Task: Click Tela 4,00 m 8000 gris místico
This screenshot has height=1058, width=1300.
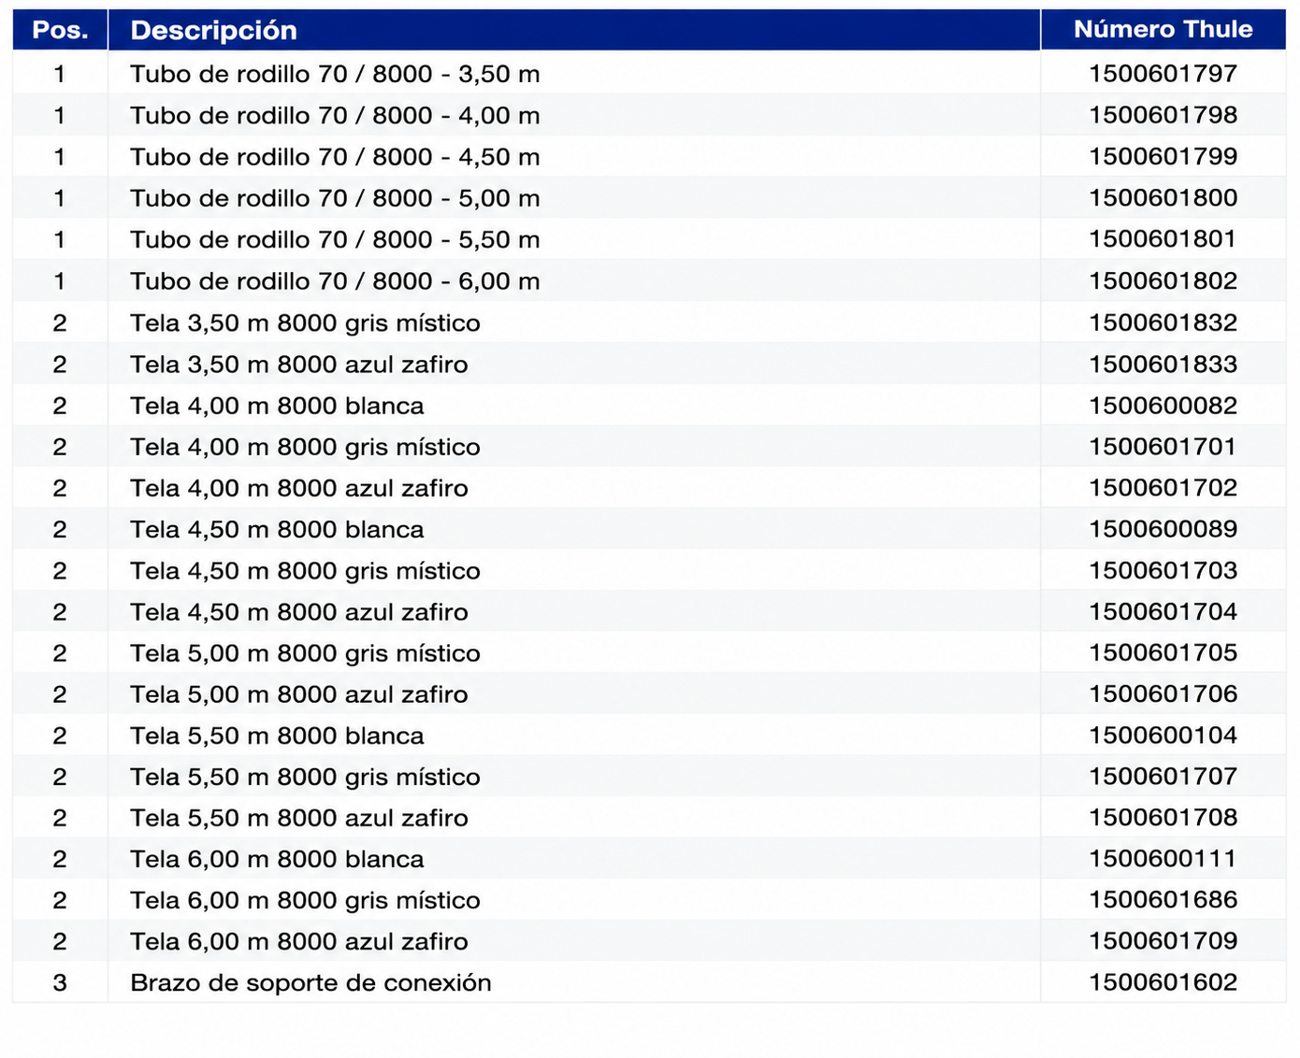Action: (305, 447)
